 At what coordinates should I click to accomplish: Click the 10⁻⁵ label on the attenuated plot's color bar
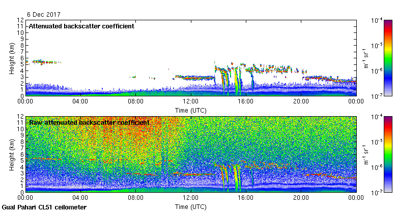point(377,46)
